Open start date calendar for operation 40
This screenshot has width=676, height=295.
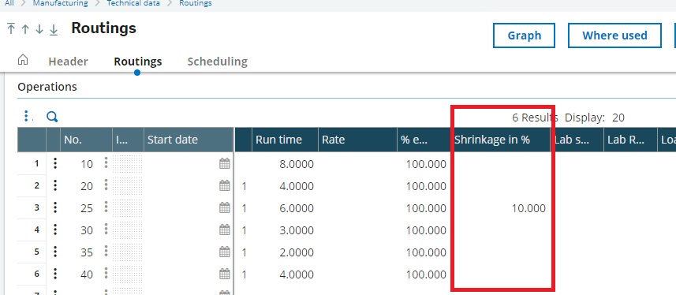(225, 274)
